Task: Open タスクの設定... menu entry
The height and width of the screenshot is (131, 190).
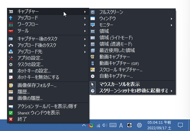Action: click(48, 65)
